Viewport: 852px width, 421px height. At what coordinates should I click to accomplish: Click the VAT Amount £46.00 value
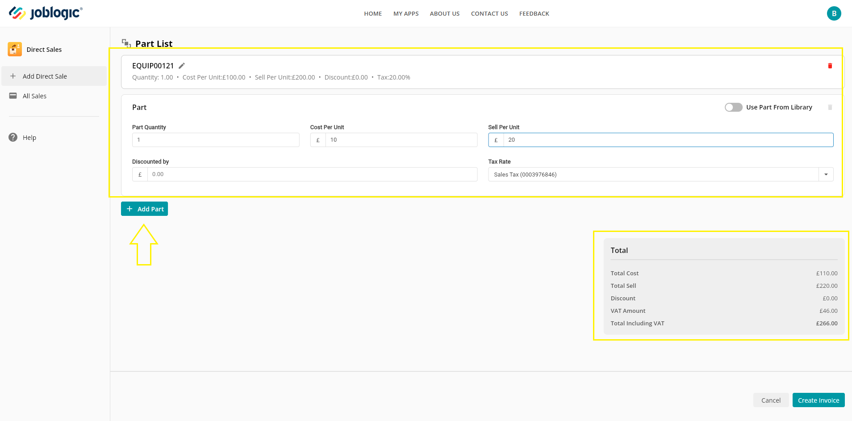point(828,311)
